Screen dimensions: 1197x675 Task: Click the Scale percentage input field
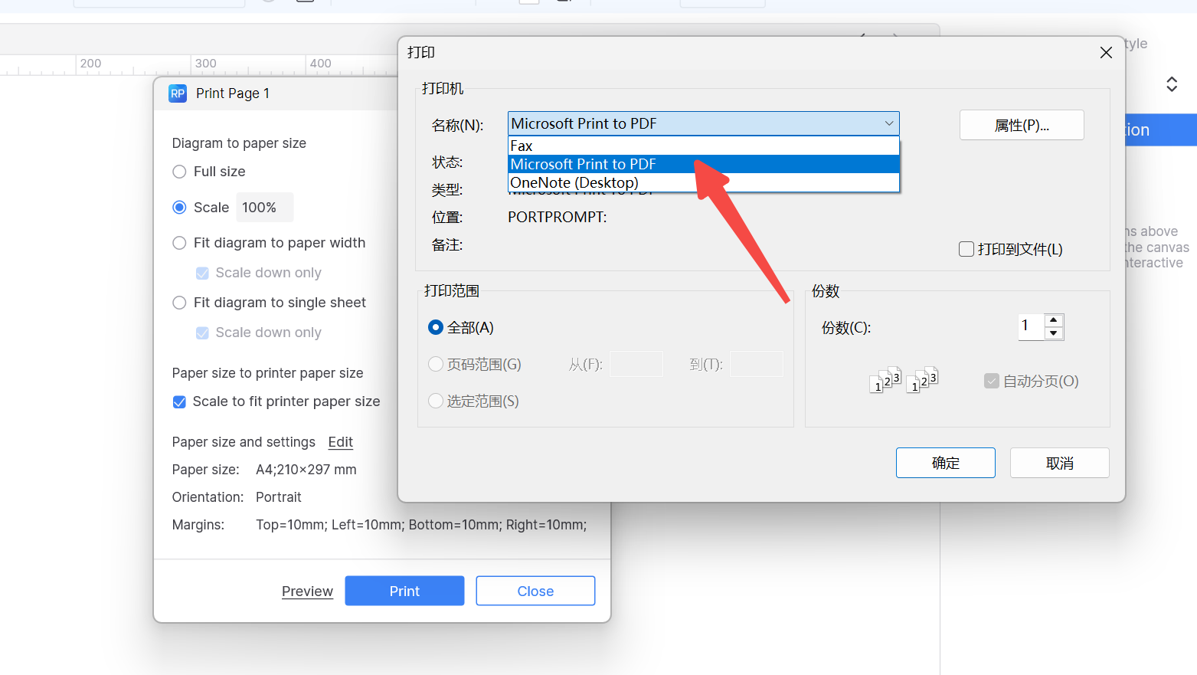pos(264,208)
